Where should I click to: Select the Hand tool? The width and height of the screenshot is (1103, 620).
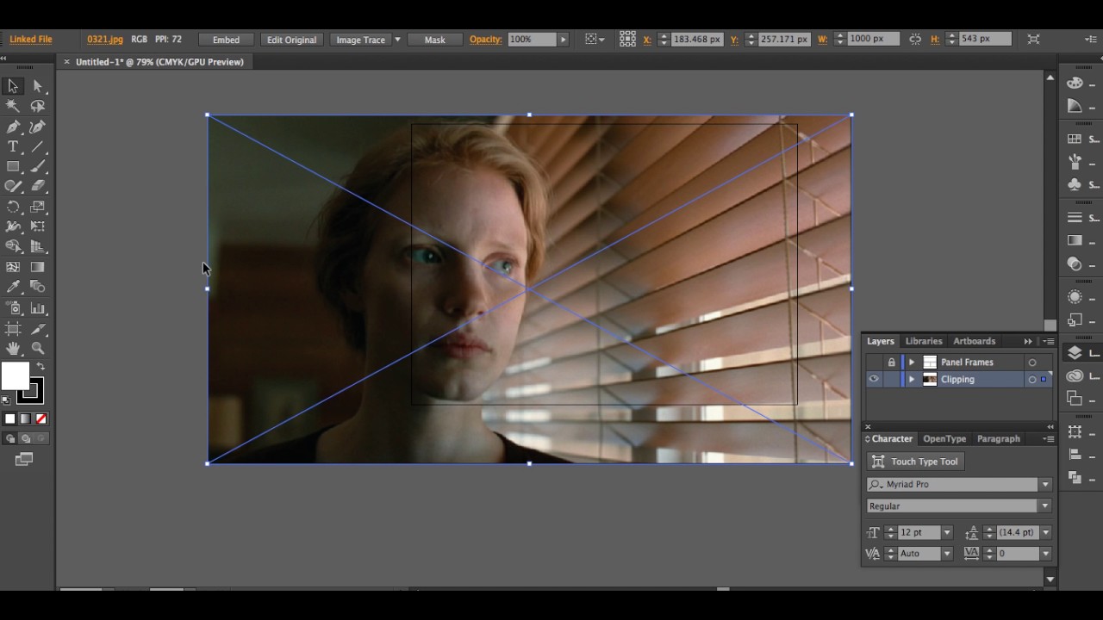click(13, 349)
